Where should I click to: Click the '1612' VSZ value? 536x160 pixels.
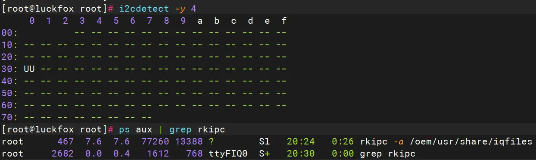pos(158,153)
